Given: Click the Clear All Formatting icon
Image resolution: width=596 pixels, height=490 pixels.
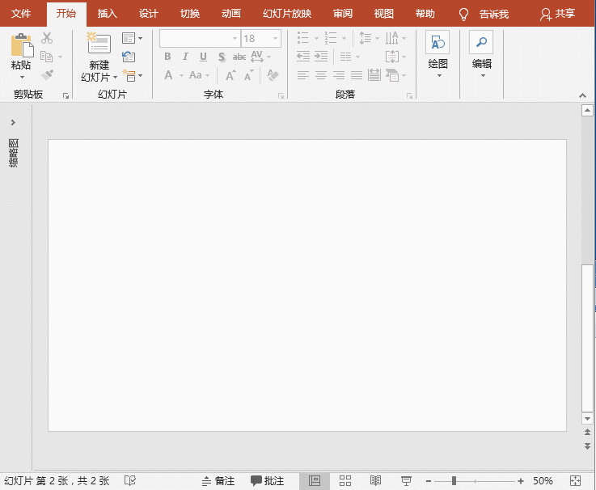Looking at the screenshot, I should tap(273, 75).
